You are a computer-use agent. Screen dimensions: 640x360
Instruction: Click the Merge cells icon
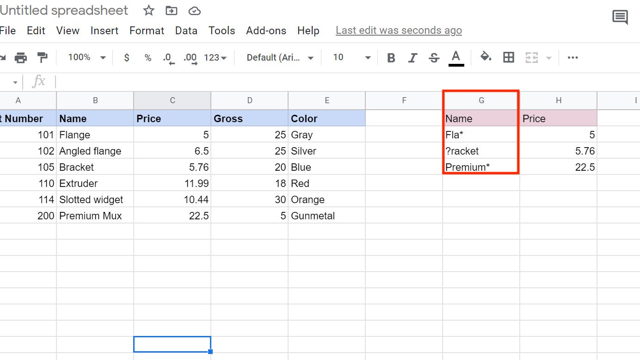click(x=532, y=57)
